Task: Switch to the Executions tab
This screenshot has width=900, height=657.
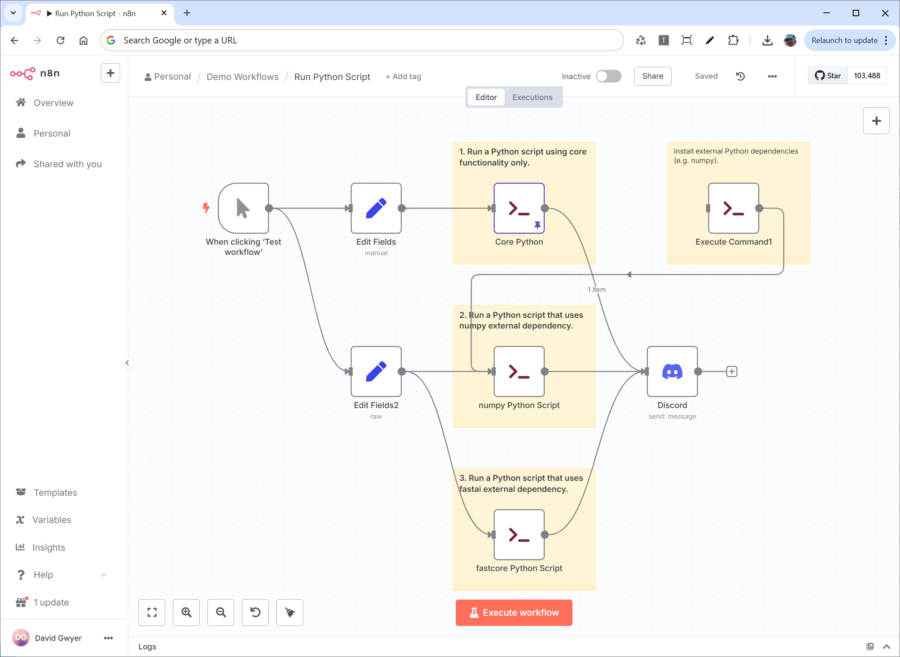Action: pyautogui.click(x=532, y=97)
